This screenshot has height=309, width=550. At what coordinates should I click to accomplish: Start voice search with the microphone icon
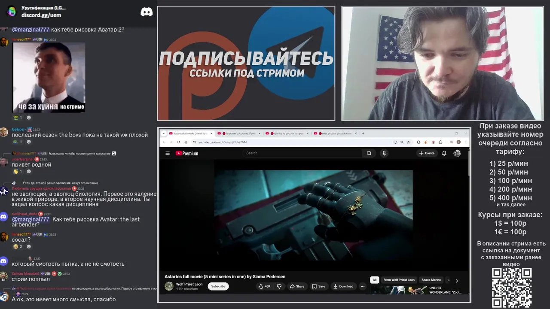[384, 153]
